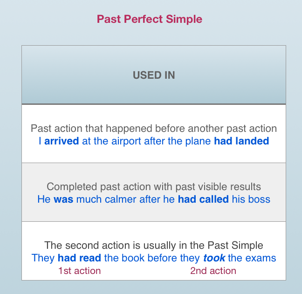Click the bold word 'was'

[63, 199]
